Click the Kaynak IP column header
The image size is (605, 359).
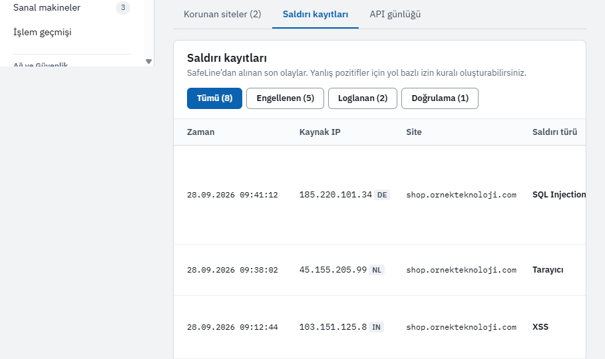320,132
